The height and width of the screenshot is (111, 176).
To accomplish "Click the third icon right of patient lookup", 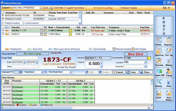I will (x=51, y=8).
